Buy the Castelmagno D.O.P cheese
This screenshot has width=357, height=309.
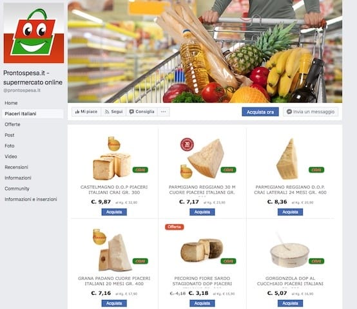tap(114, 212)
